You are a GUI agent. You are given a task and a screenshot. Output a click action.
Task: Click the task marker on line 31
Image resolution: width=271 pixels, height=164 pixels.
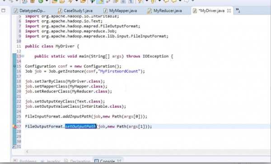(14, 146)
